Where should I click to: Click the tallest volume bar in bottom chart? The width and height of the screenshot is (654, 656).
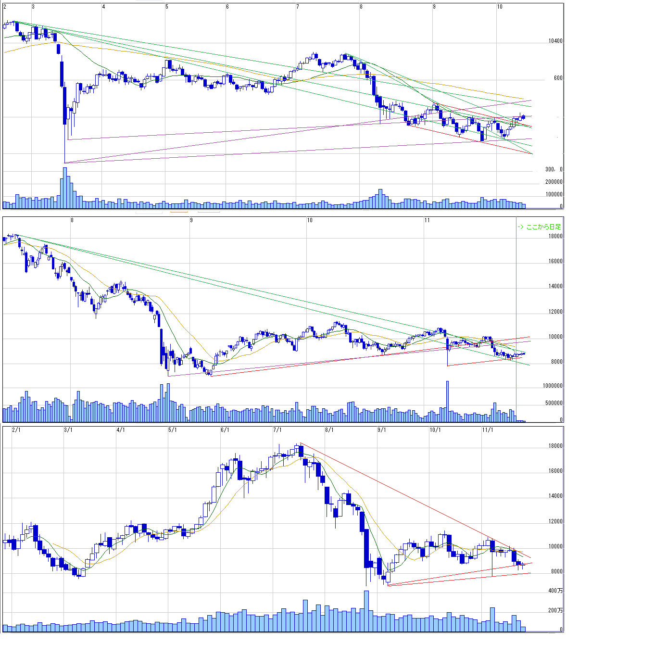(x=366, y=611)
